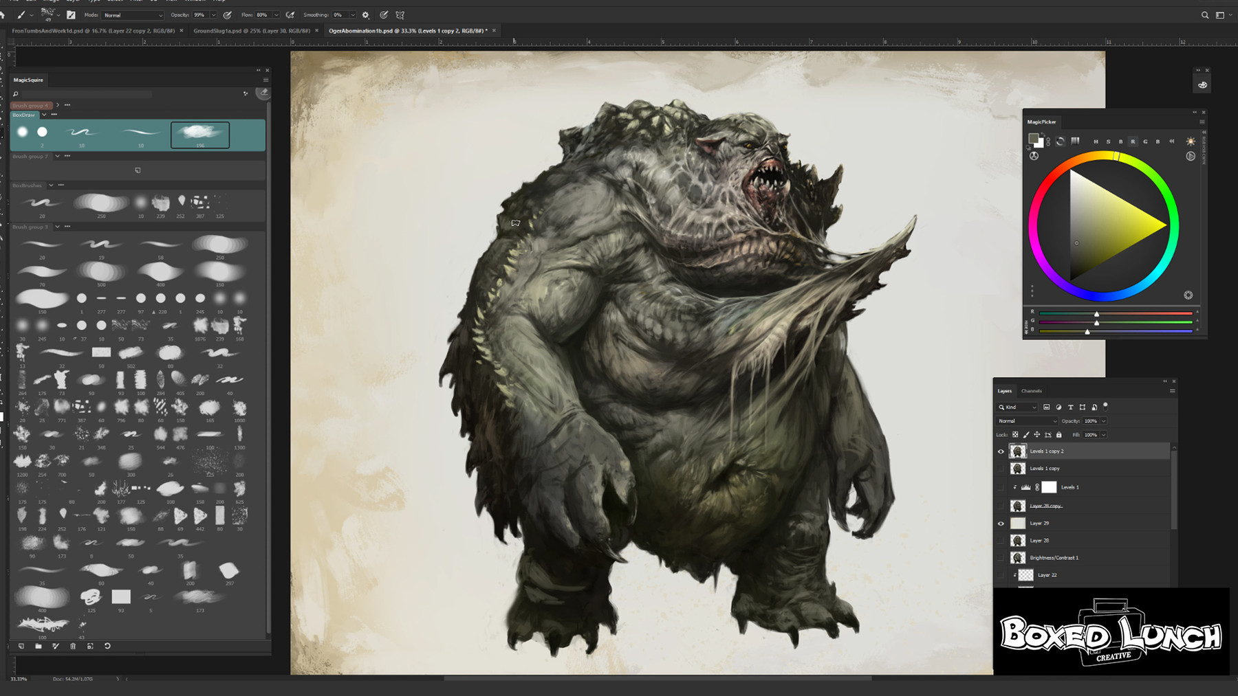Open the brush preset picker thumbnail
The height and width of the screenshot is (696, 1238).
coord(47,14)
